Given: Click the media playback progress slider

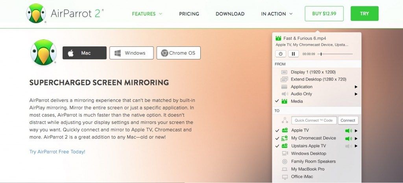Looking at the screenshot, I should pos(335,54).
